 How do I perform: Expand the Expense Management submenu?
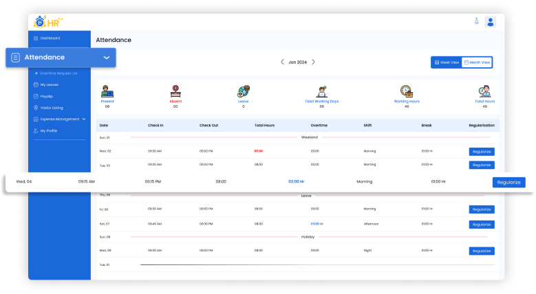click(84, 119)
